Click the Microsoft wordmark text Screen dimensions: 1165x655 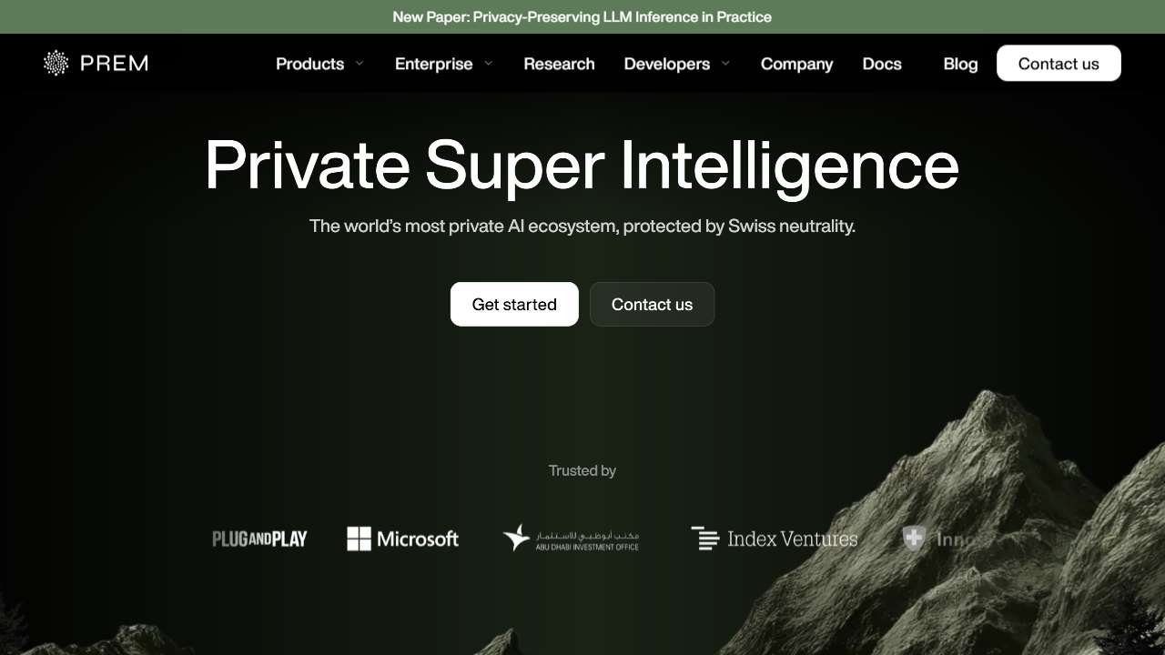418,539
